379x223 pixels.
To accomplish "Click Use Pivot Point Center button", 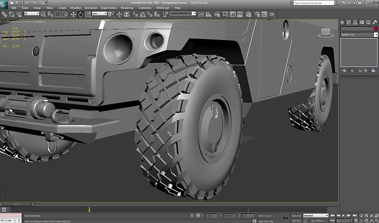I will pos(111,14).
